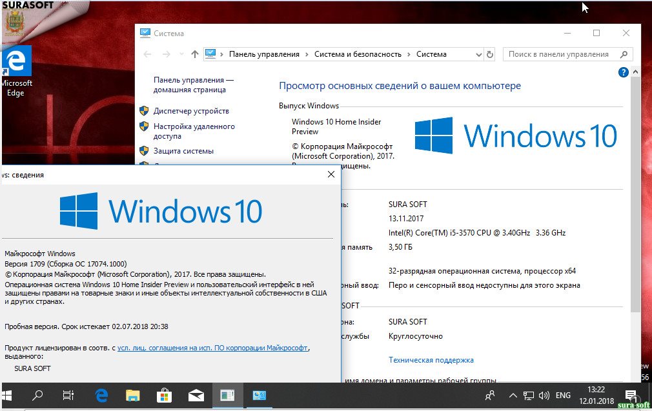
Task: Click 'Windows 10 Home Insider Preview' edition text
Action: [336, 126]
